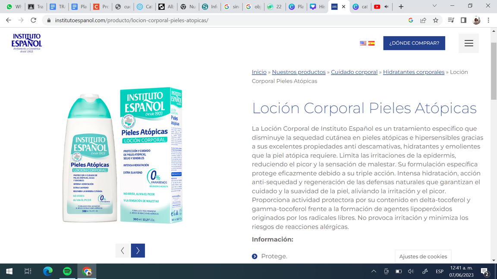Switch to the Google 'obj' search tab
This screenshot has height=279, width=497.
tap(253, 6)
